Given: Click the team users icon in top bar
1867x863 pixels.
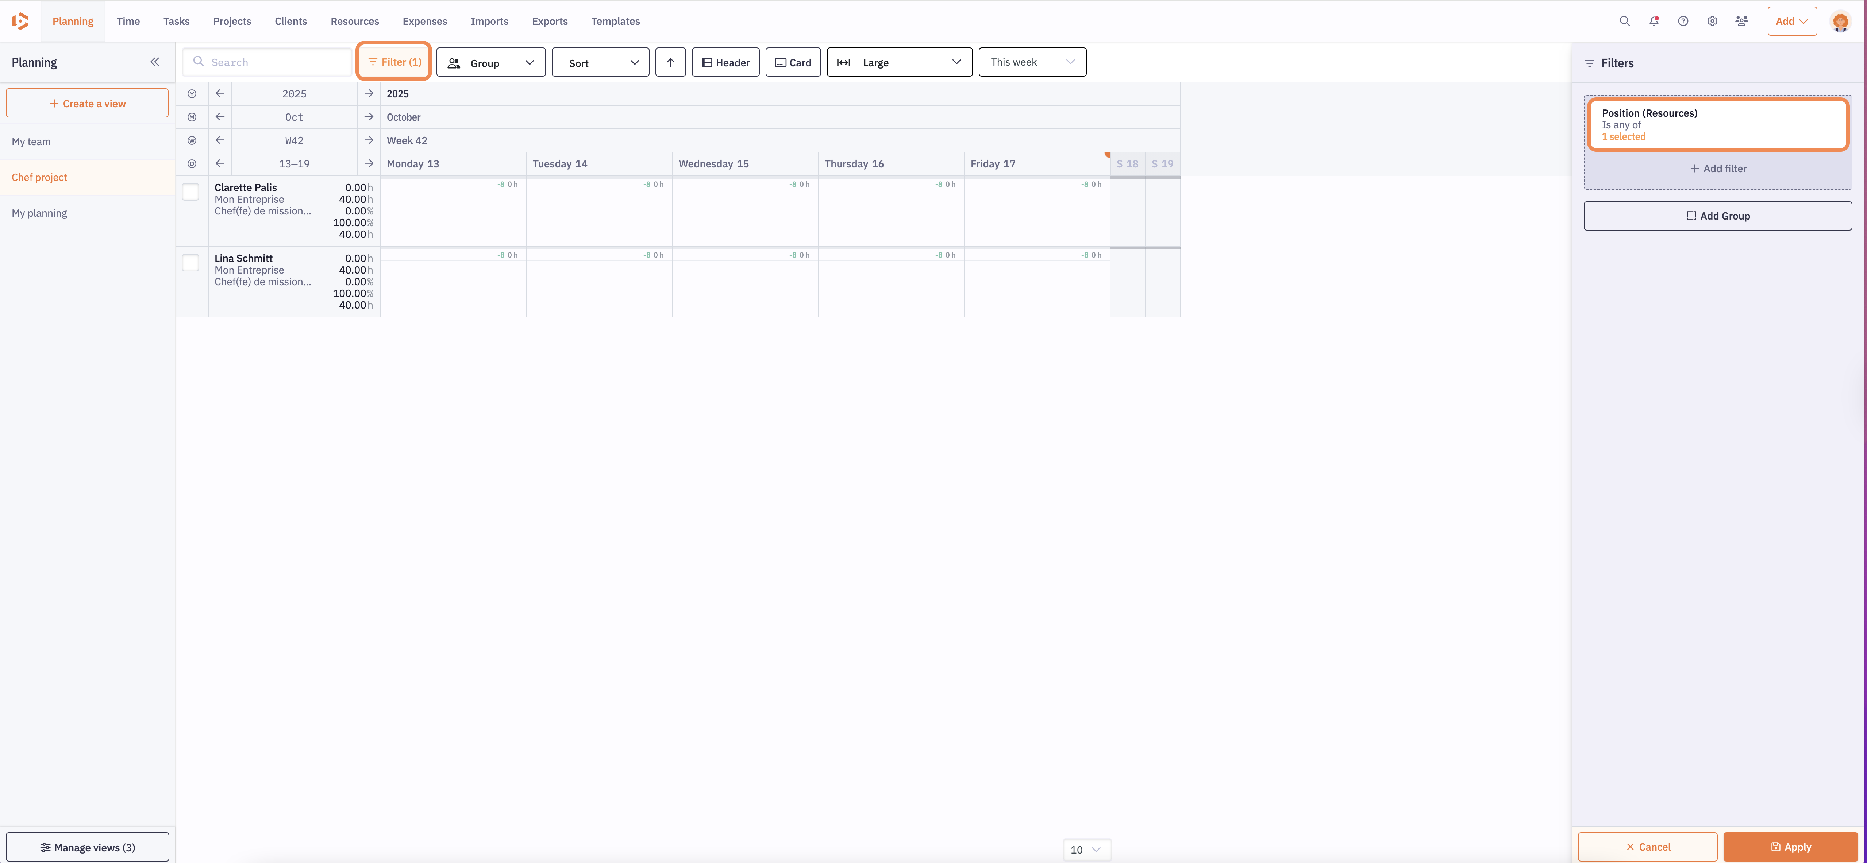Looking at the screenshot, I should [x=1741, y=21].
